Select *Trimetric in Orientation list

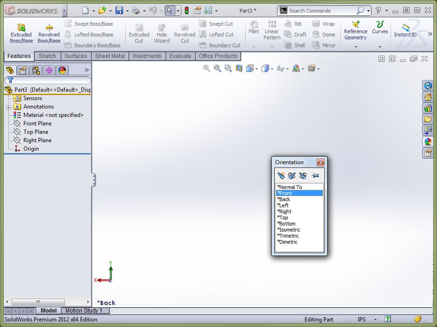click(x=299, y=236)
